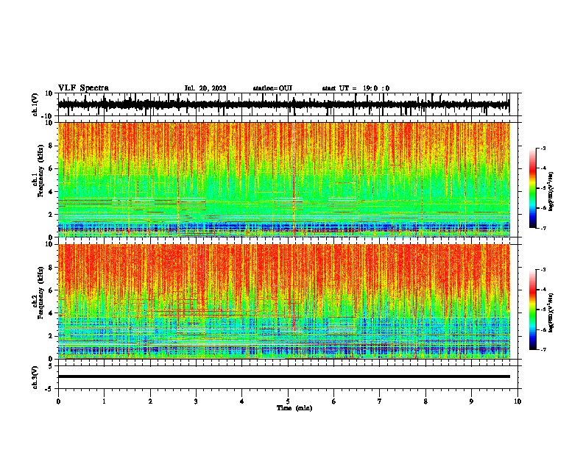Image resolution: width=583 pixels, height=450 pixels.
Task: Click the "-3" label on ch.1 color scale
Action: point(543,148)
